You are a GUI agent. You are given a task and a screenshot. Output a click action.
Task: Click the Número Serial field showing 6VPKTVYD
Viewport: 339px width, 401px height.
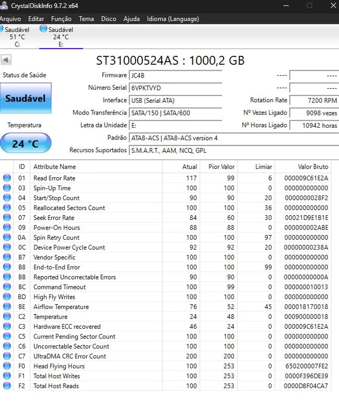[175, 88]
